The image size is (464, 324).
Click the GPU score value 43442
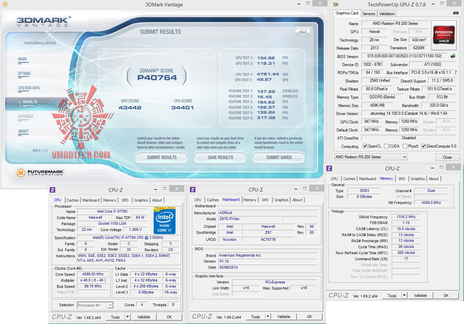pos(130,108)
